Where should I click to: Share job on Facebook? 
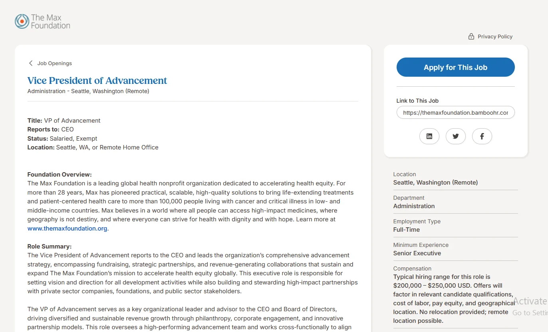(482, 136)
